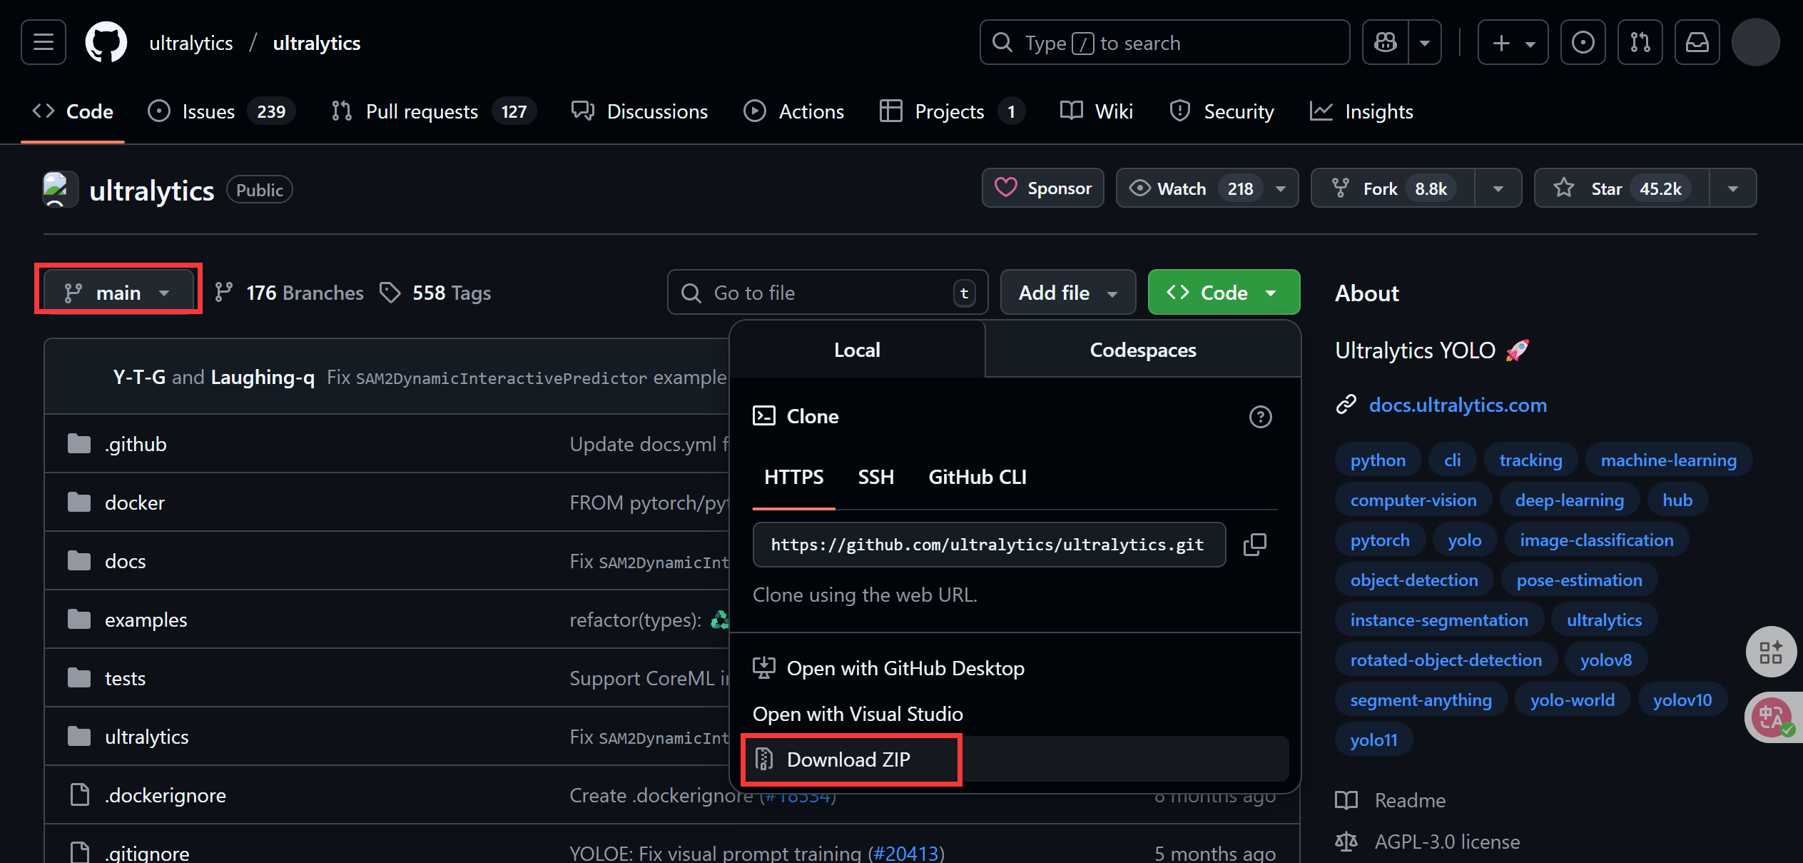
Task: Click the Sponsor heart button
Action: pos(1043,188)
